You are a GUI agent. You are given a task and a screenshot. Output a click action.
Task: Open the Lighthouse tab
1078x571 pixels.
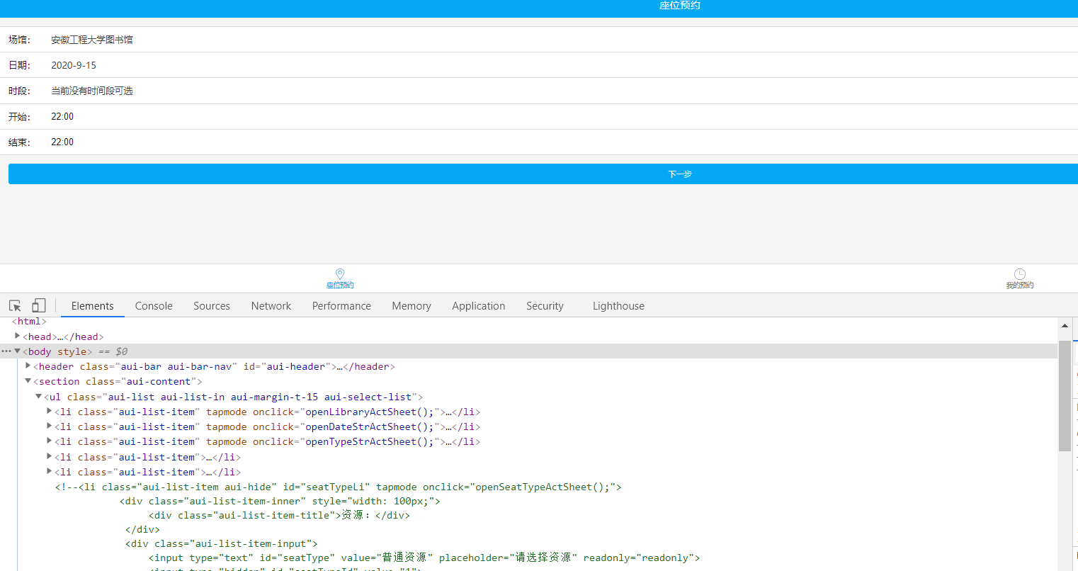pyautogui.click(x=618, y=306)
